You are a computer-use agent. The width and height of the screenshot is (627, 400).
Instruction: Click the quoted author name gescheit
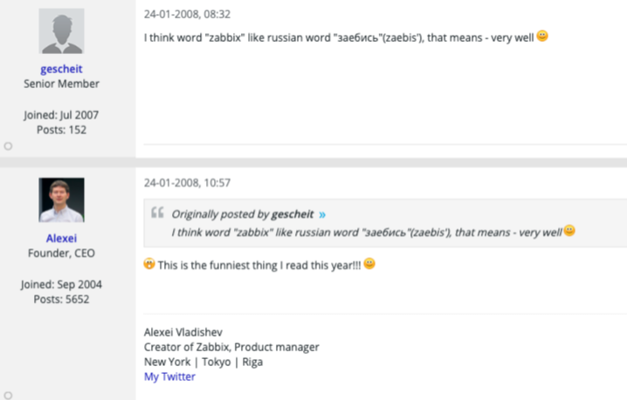pos(293,214)
